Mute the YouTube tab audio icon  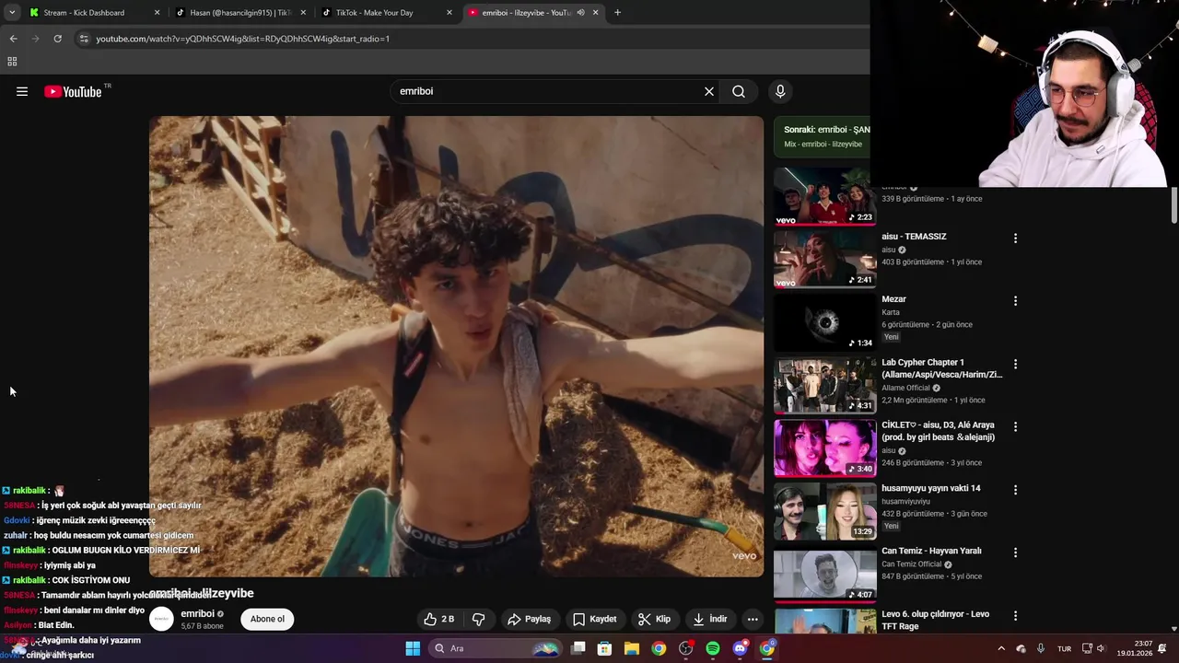pos(580,13)
